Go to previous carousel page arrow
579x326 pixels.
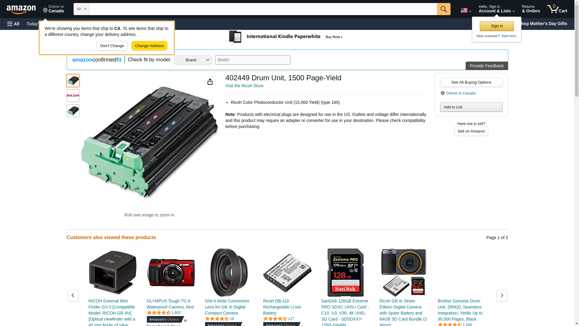click(73, 295)
